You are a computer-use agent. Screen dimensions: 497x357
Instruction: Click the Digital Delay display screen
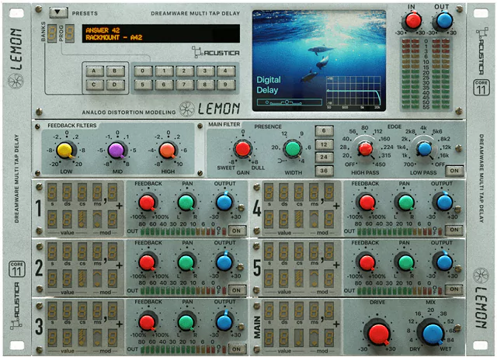319,61
